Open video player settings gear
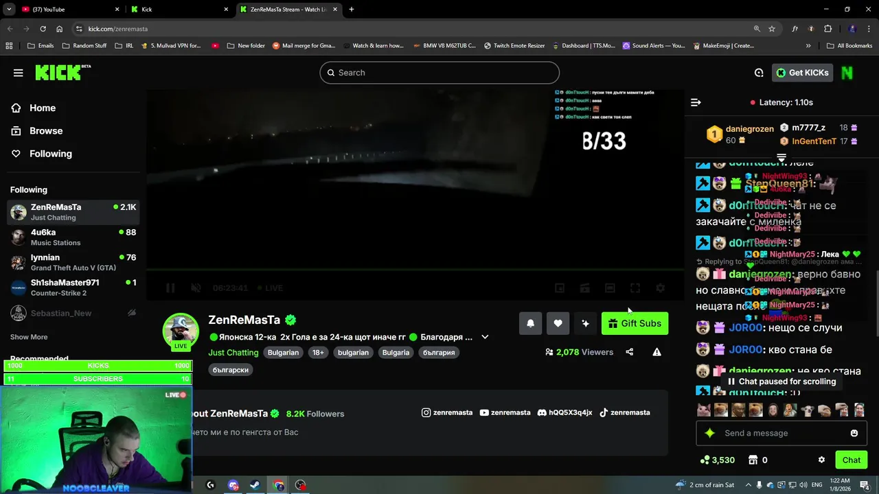The image size is (879, 494). [660, 288]
